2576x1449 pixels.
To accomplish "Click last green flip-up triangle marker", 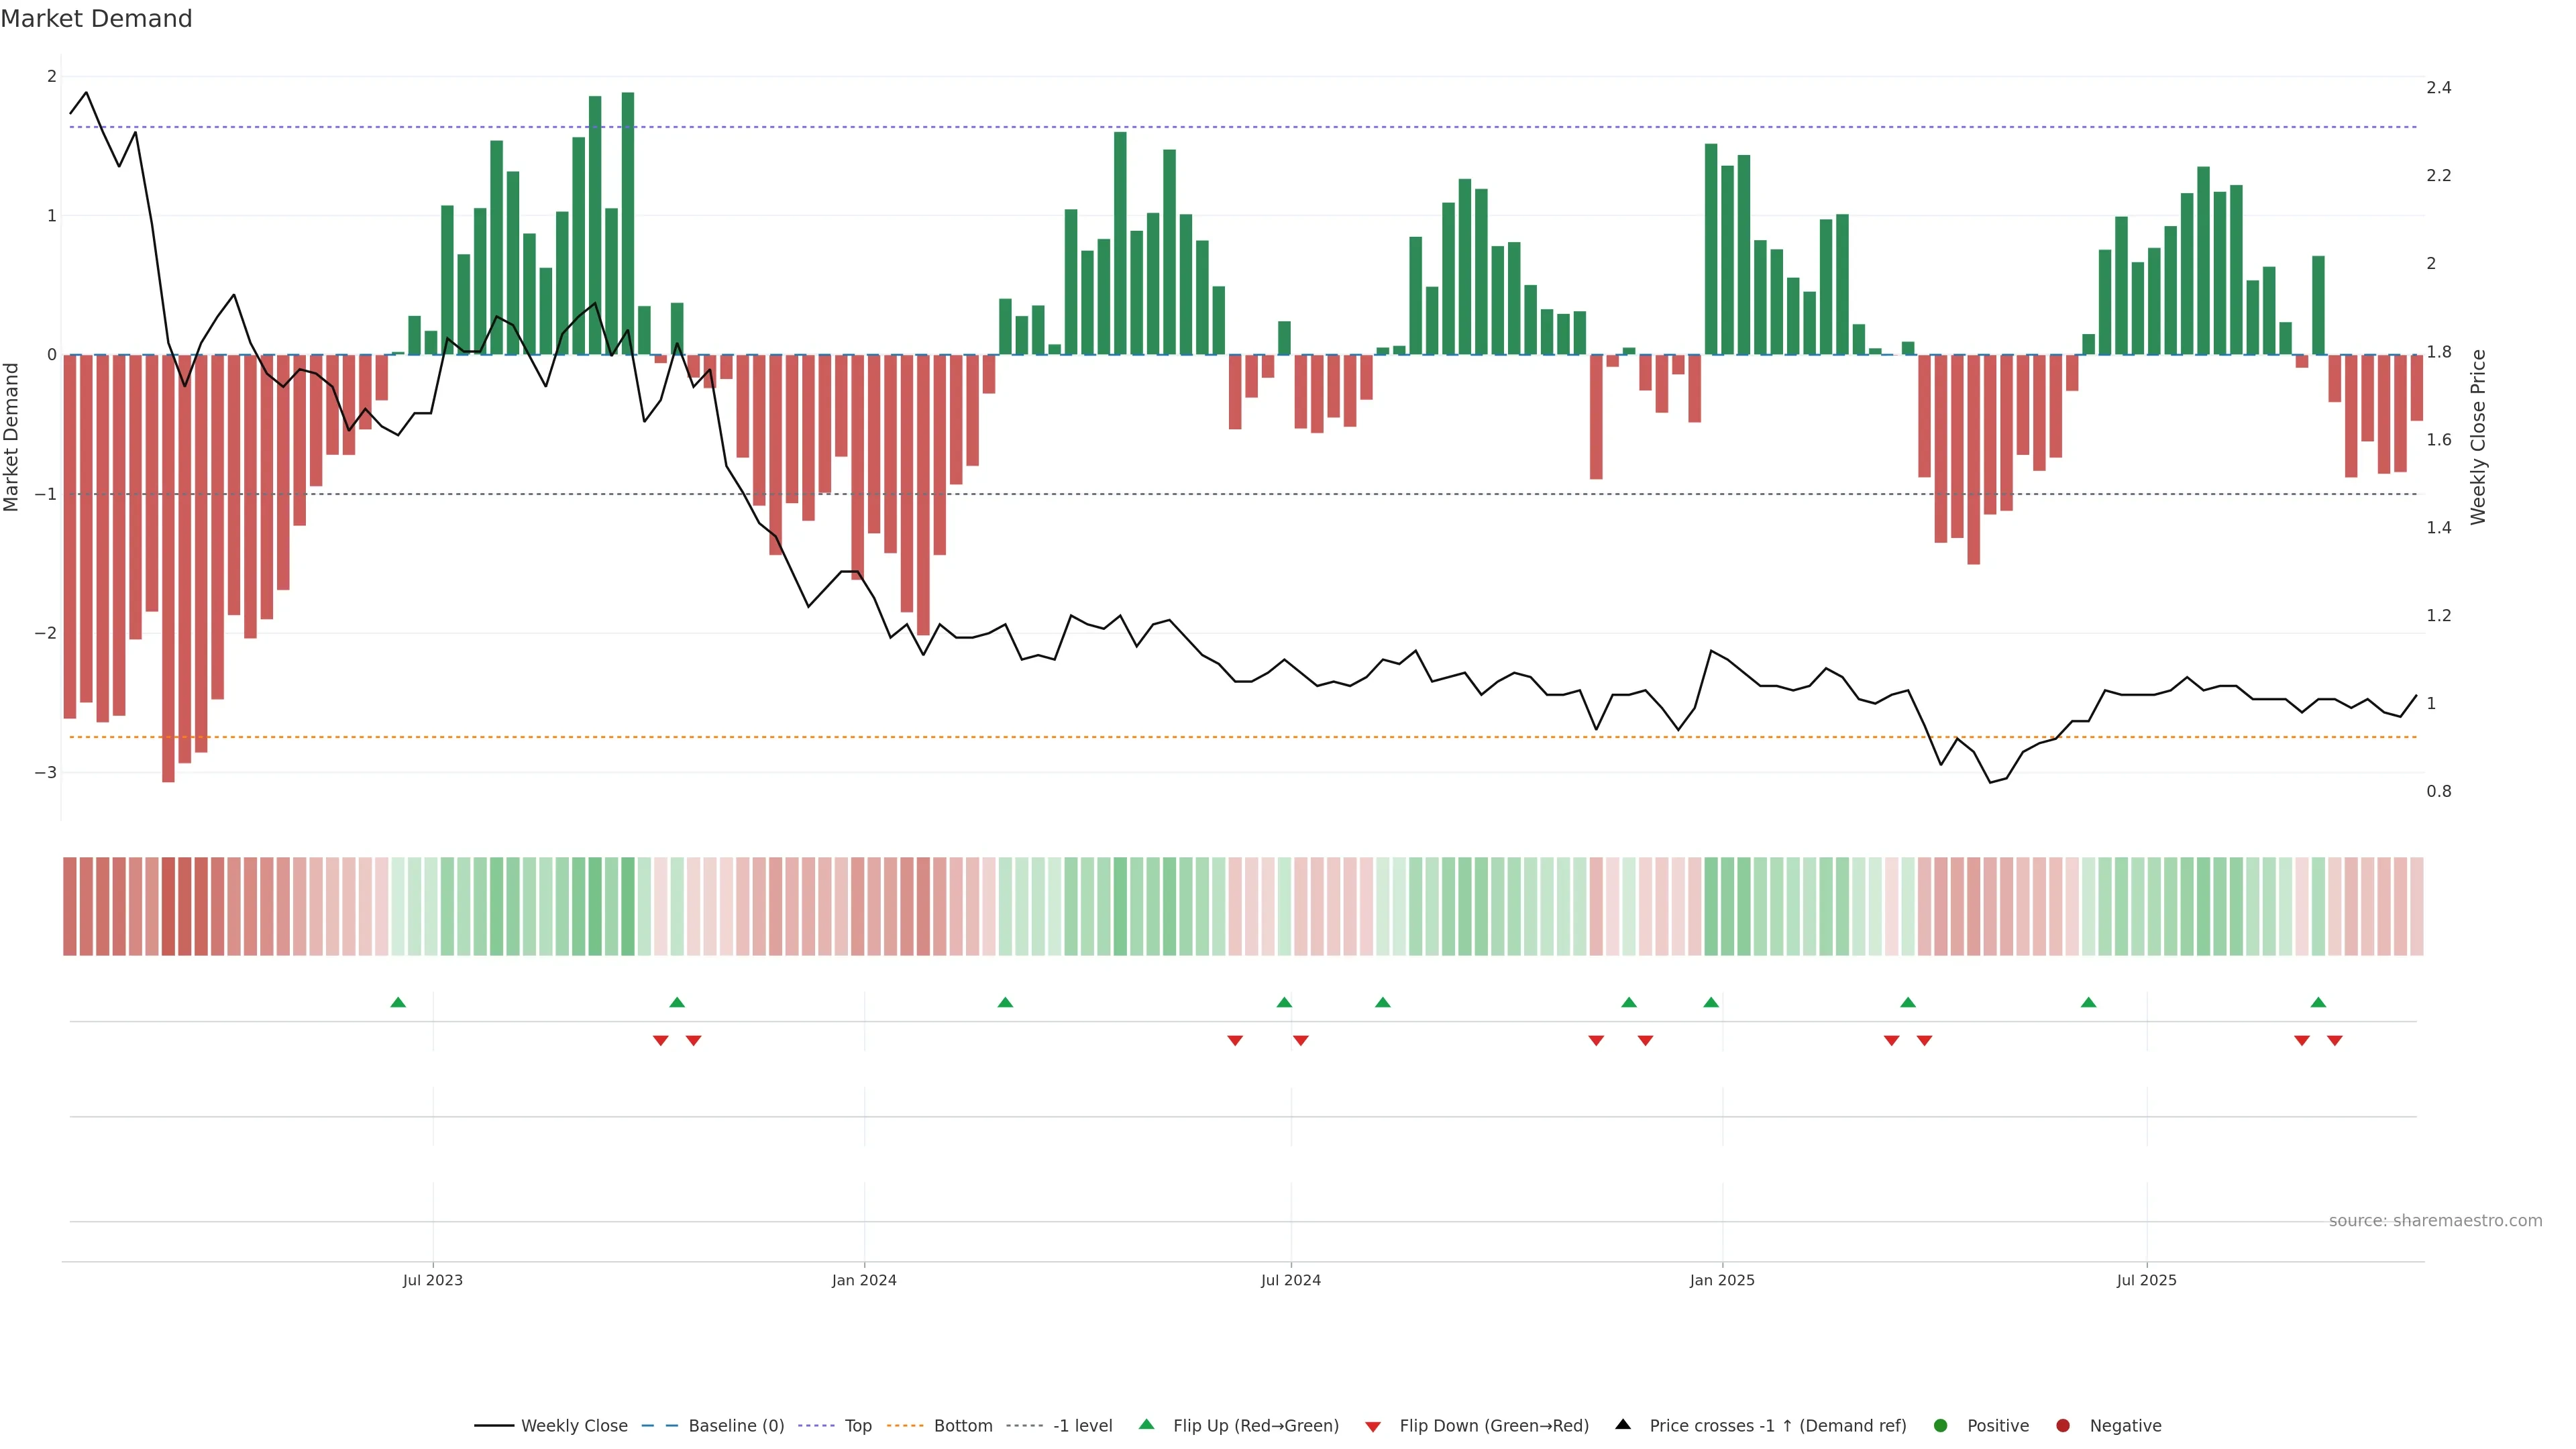I will point(2318,1002).
